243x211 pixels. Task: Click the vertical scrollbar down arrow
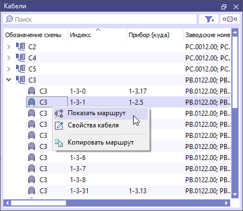[x=235, y=194]
